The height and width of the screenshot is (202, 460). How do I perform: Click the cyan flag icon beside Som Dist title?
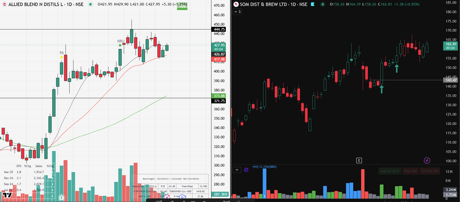313,4
